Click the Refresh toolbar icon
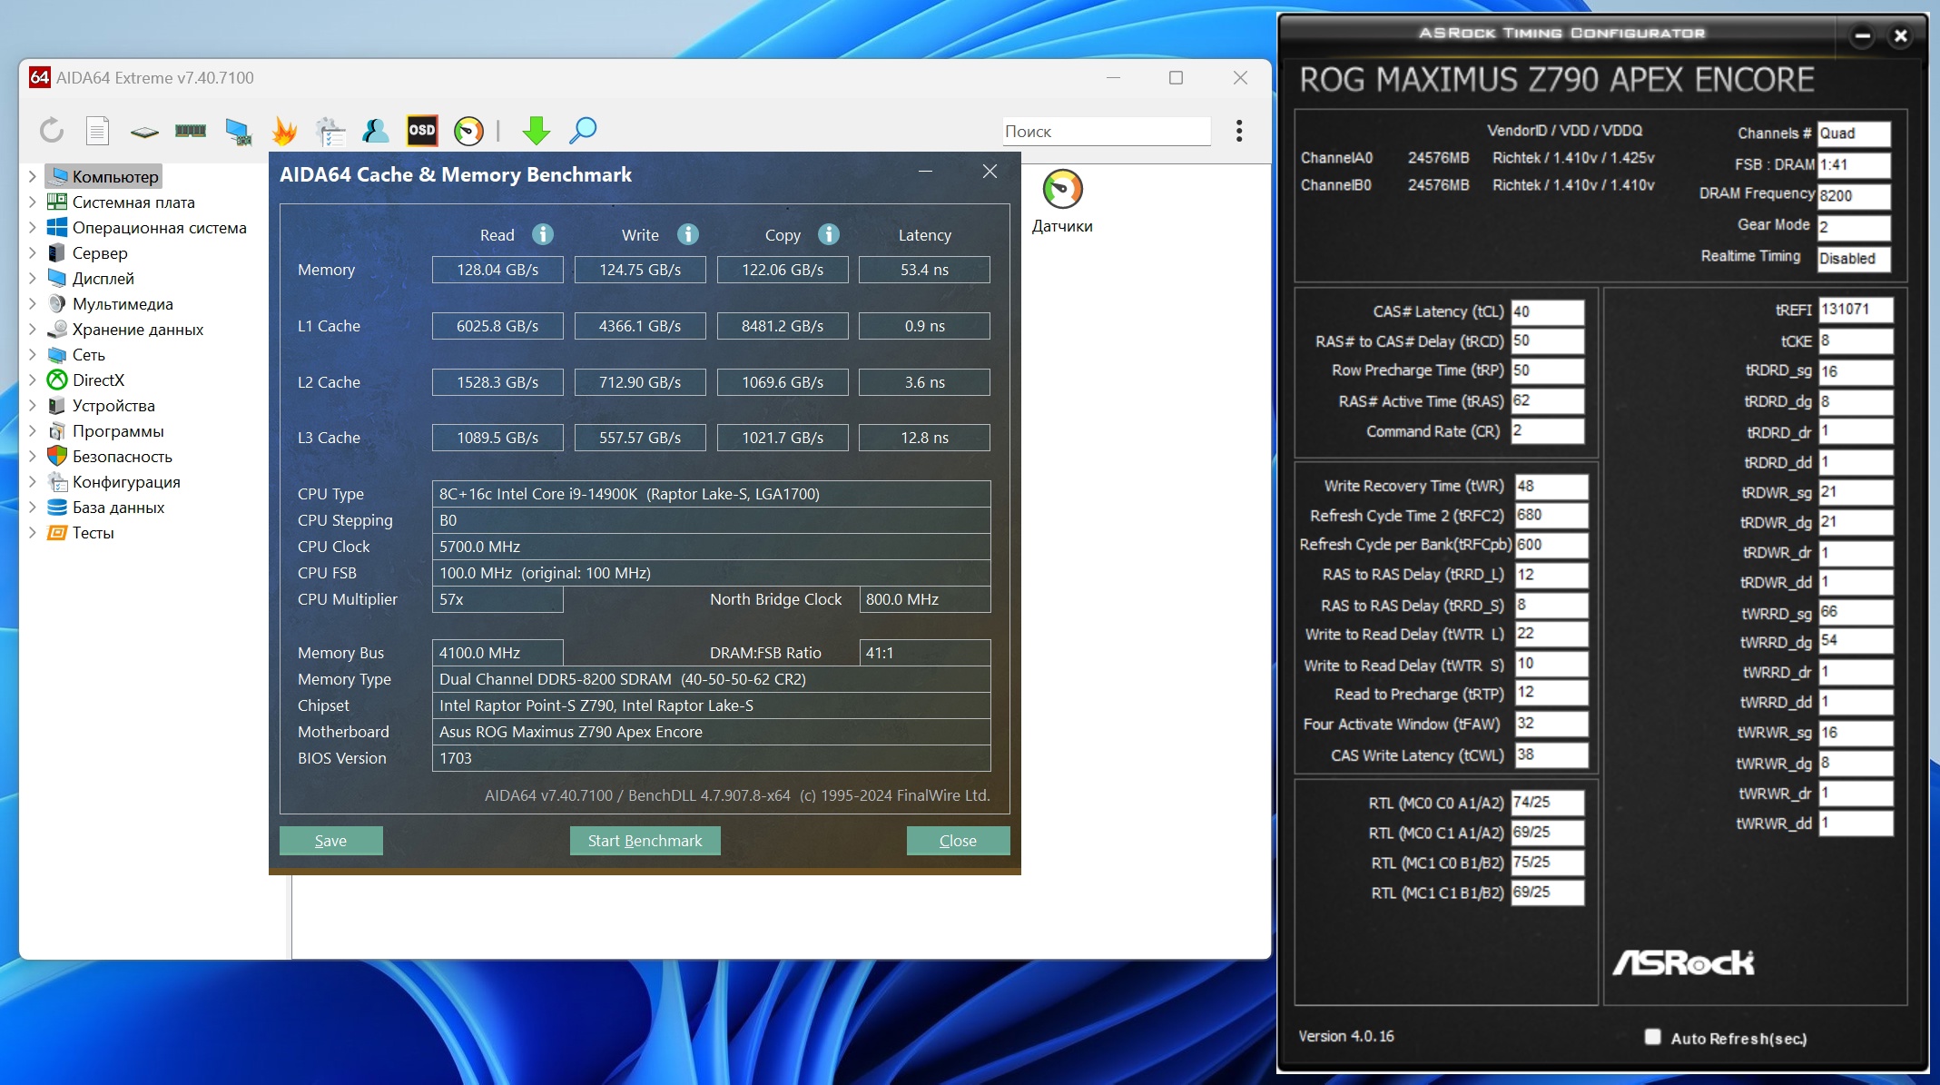 point(52,131)
